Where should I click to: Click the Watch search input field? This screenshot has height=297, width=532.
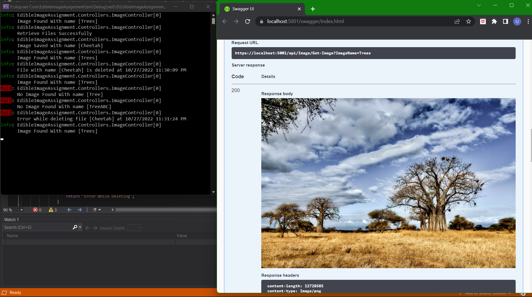click(x=37, y=227)
